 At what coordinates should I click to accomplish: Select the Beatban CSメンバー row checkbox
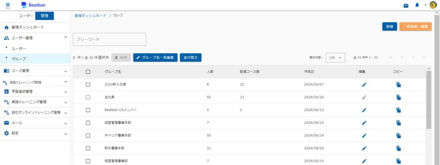tap(88, 110)
